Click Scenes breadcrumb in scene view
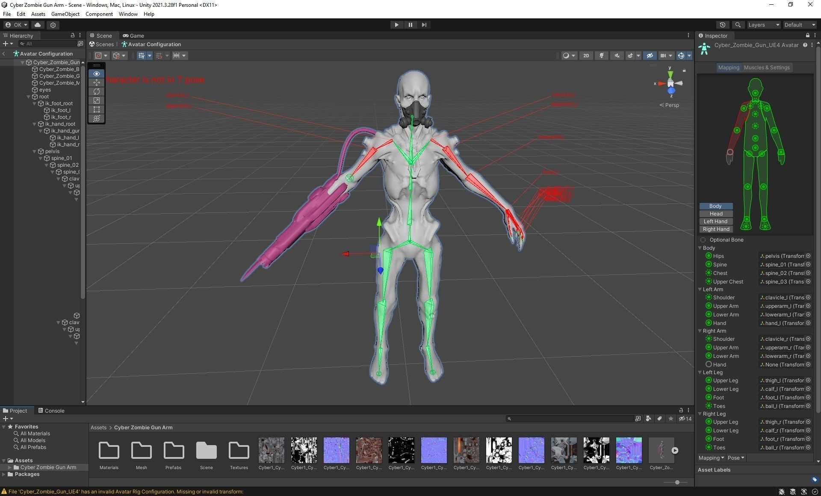 (x=102, y=44)
